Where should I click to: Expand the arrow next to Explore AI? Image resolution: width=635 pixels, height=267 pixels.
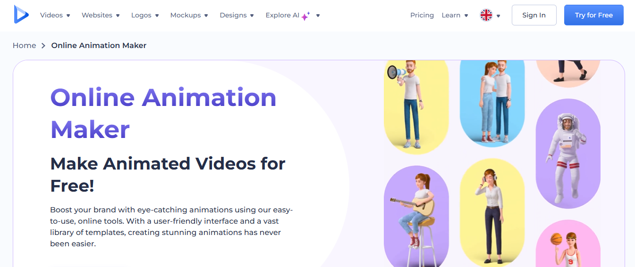tap(318, 16)
